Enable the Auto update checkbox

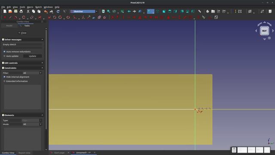[4, 56]
